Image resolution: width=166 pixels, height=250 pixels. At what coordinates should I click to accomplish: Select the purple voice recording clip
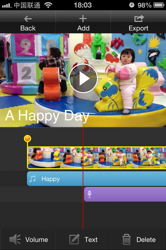(x=125, y=194)
